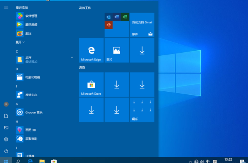Open taskbar Search magnifier
Viewport: 248px width, 163px height.
(x=18, y=161)
